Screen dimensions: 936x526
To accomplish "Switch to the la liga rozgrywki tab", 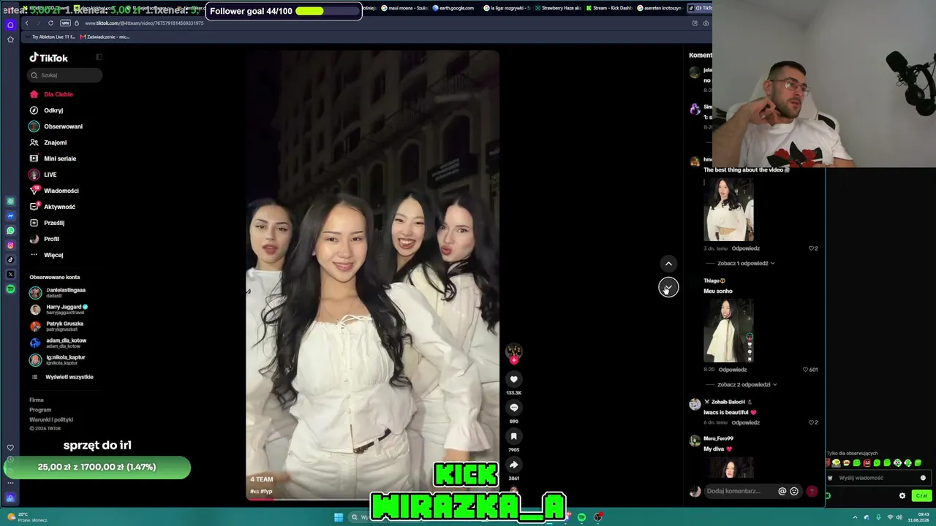I will (508, 8).
